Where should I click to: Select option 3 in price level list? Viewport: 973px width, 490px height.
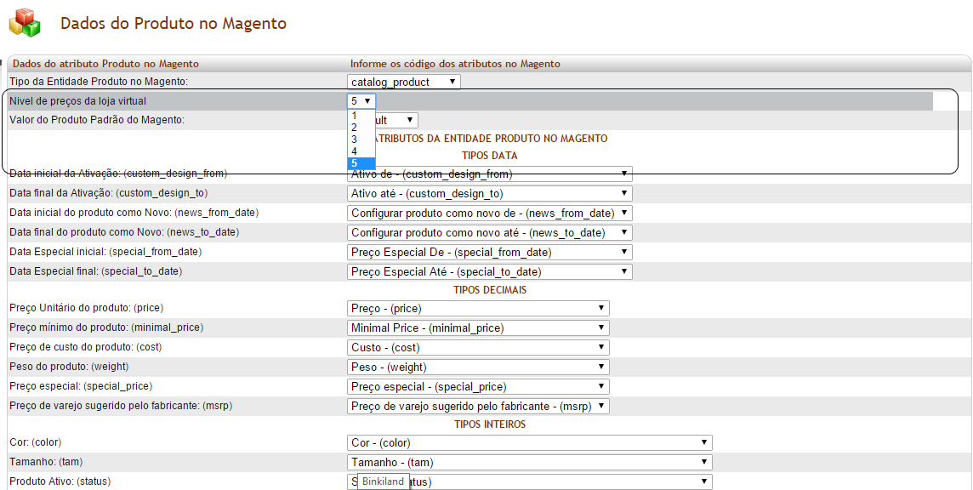[361, 140]
